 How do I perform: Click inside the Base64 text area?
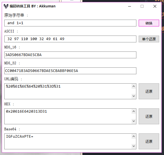tap(68, 141)
